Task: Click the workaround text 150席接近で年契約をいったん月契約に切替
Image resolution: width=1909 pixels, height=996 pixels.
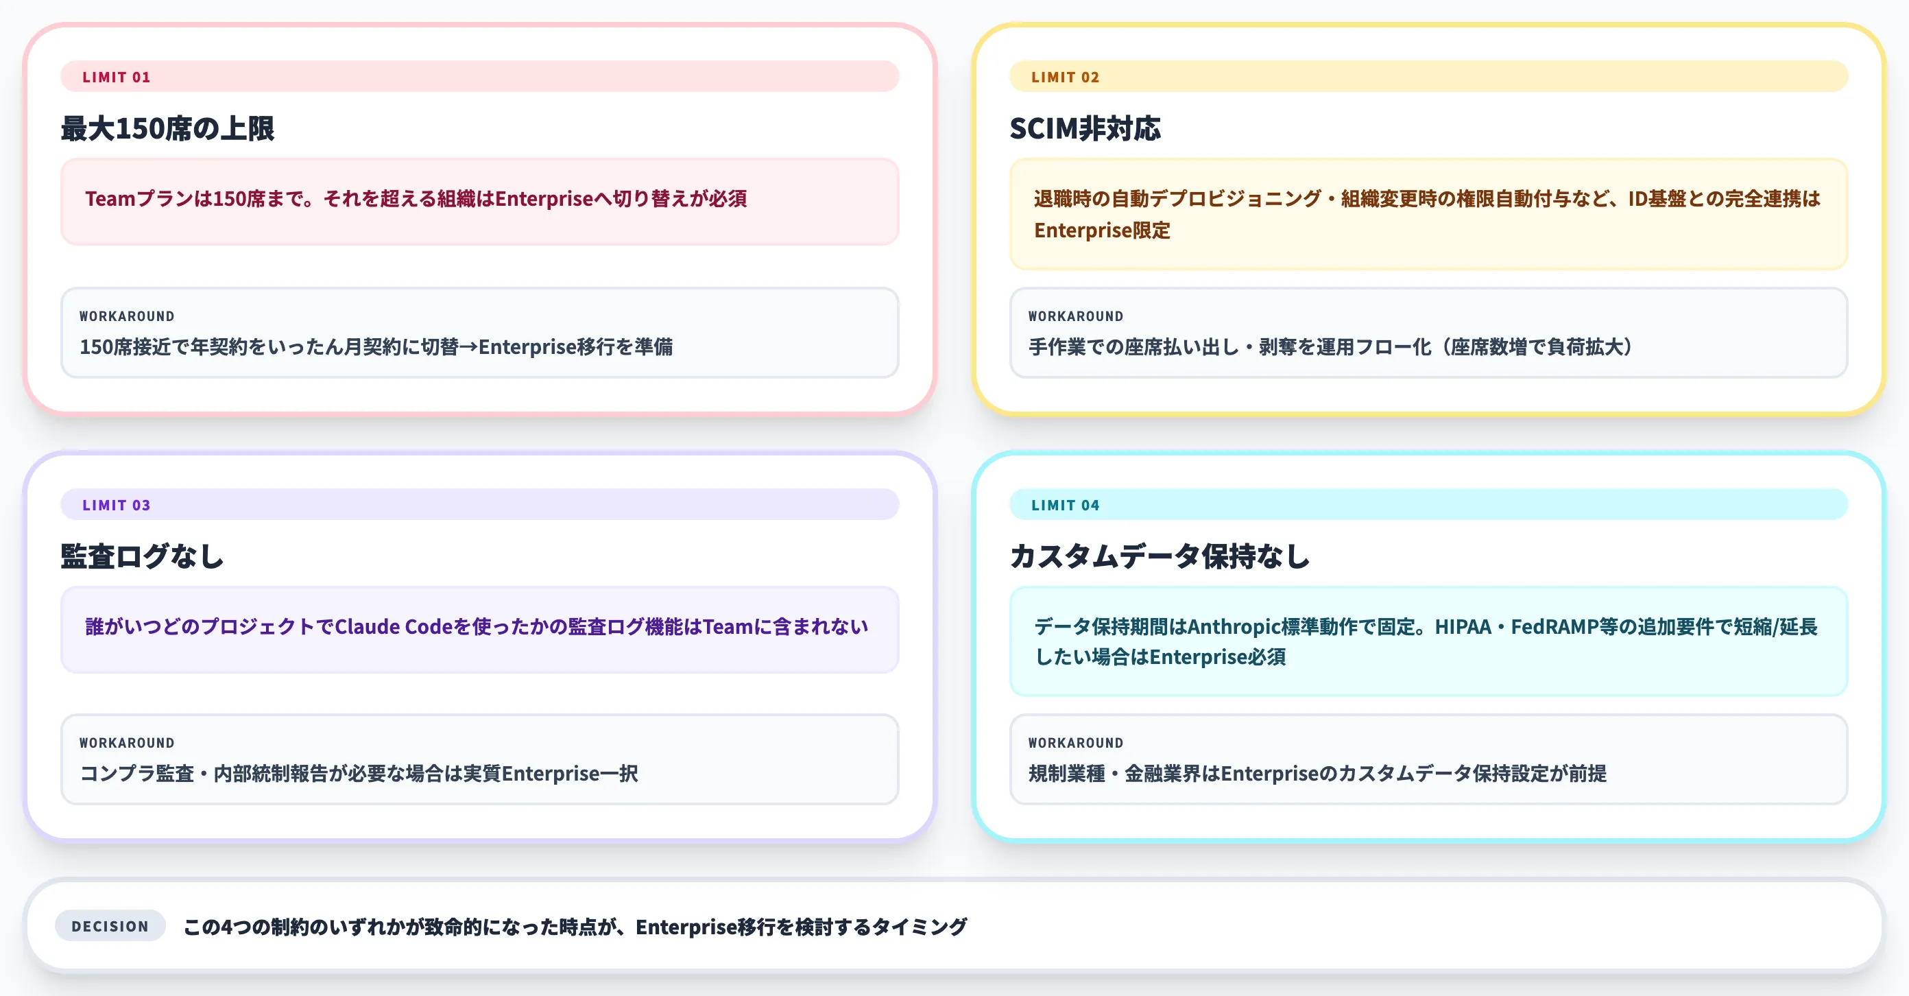Action: point(376,347)
